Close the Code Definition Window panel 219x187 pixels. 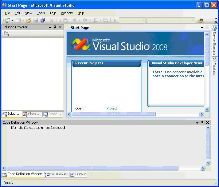(208, 122)
